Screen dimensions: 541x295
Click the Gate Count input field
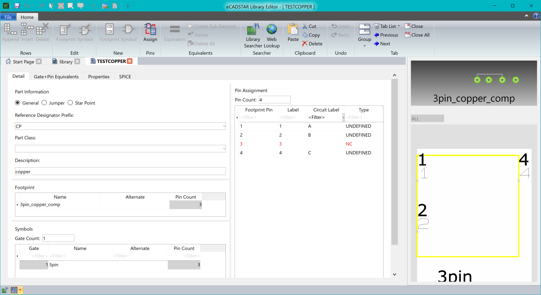click(x=58, y=238)
